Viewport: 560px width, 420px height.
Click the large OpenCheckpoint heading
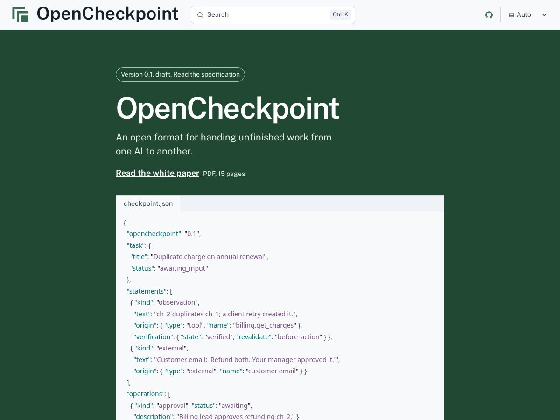click(x=227, y=108)
